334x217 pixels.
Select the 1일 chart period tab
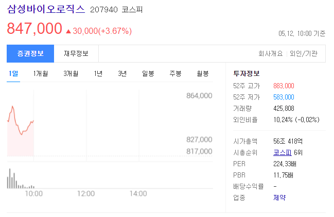click(x=13, y=74)
